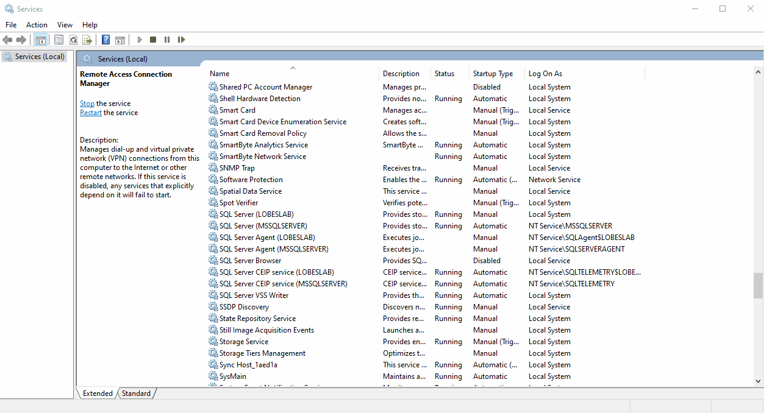Click the vertical scrollbar thumb in services list

758,285
